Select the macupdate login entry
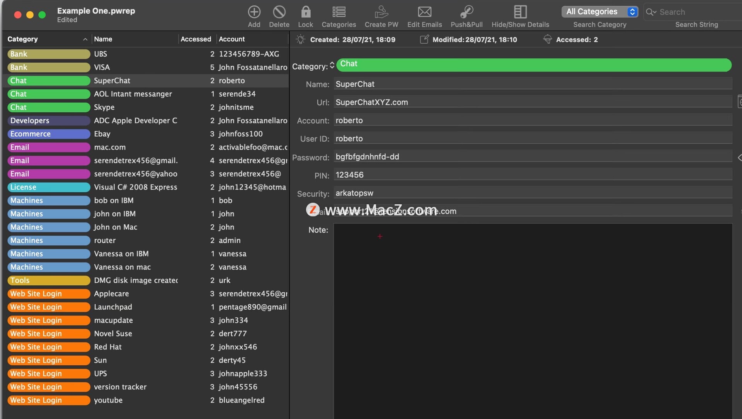The width and height of the screenshot is (742, 419). [146, 321]
